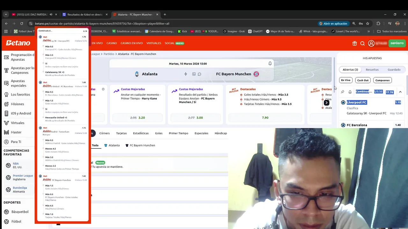Open the VIRTUALES section
The image size is (408, 229).
coord(154,43)
